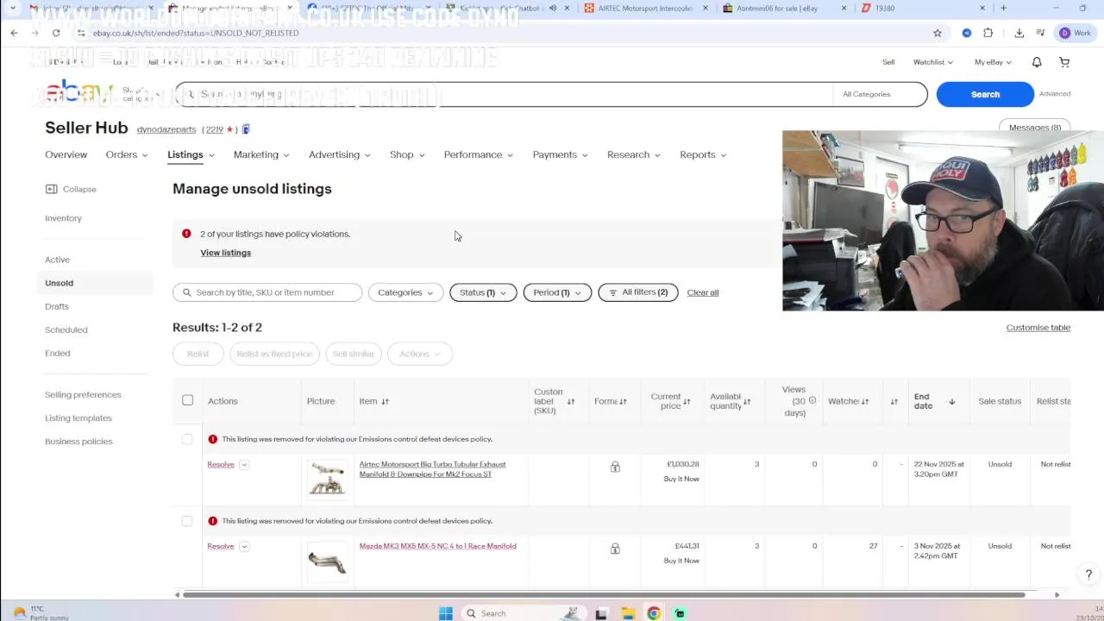Open File Explorer from the taskbar

tap(628, 613)
